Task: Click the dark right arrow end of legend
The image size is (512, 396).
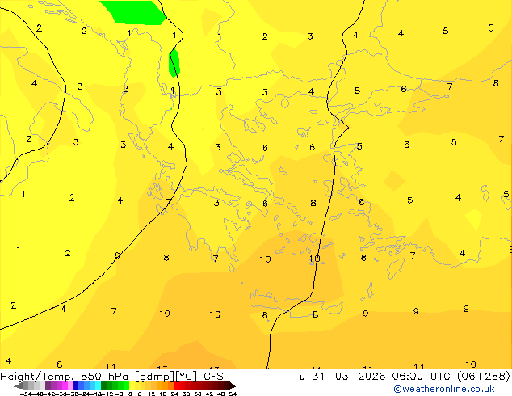Action: point(233,385)
